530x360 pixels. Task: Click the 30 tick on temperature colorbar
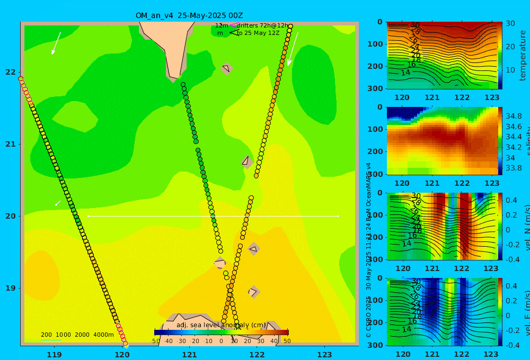tap(510, 24)
